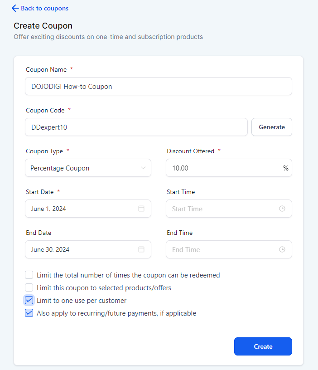The image size is (318, 370).
Task: Open the Coupon Type dropdown
Action: tap(88, 168)
